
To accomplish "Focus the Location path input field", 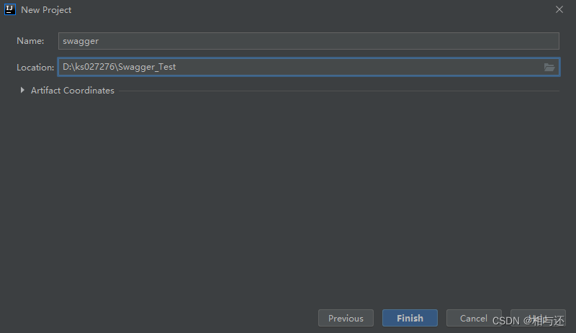I will tap(309, 67).
